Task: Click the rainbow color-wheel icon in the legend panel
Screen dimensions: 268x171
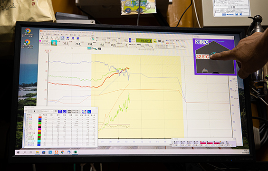Action: [x=84, y=112]
